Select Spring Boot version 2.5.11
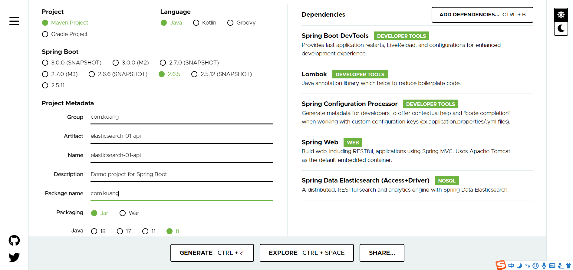This screenshot has height=270, width=573. point(53,85)
